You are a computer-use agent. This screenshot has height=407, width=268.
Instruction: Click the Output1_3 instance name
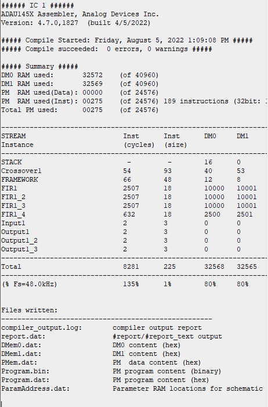(19, 249)
